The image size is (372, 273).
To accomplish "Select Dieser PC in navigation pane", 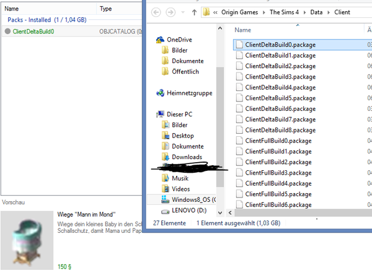I will (179, 115).
